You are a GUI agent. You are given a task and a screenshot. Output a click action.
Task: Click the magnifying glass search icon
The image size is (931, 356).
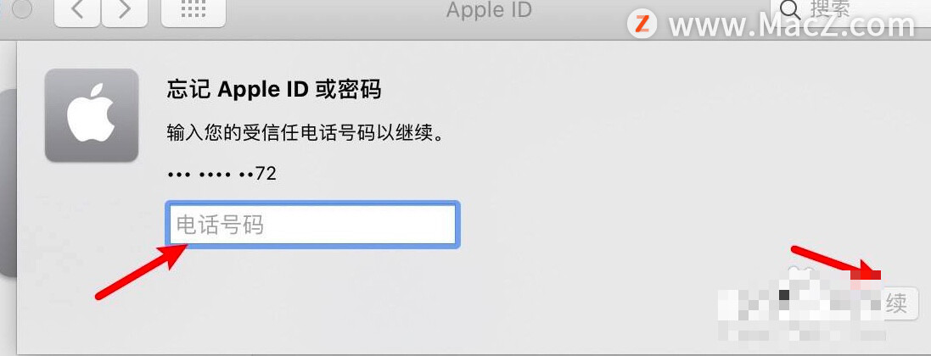(789, 8)
